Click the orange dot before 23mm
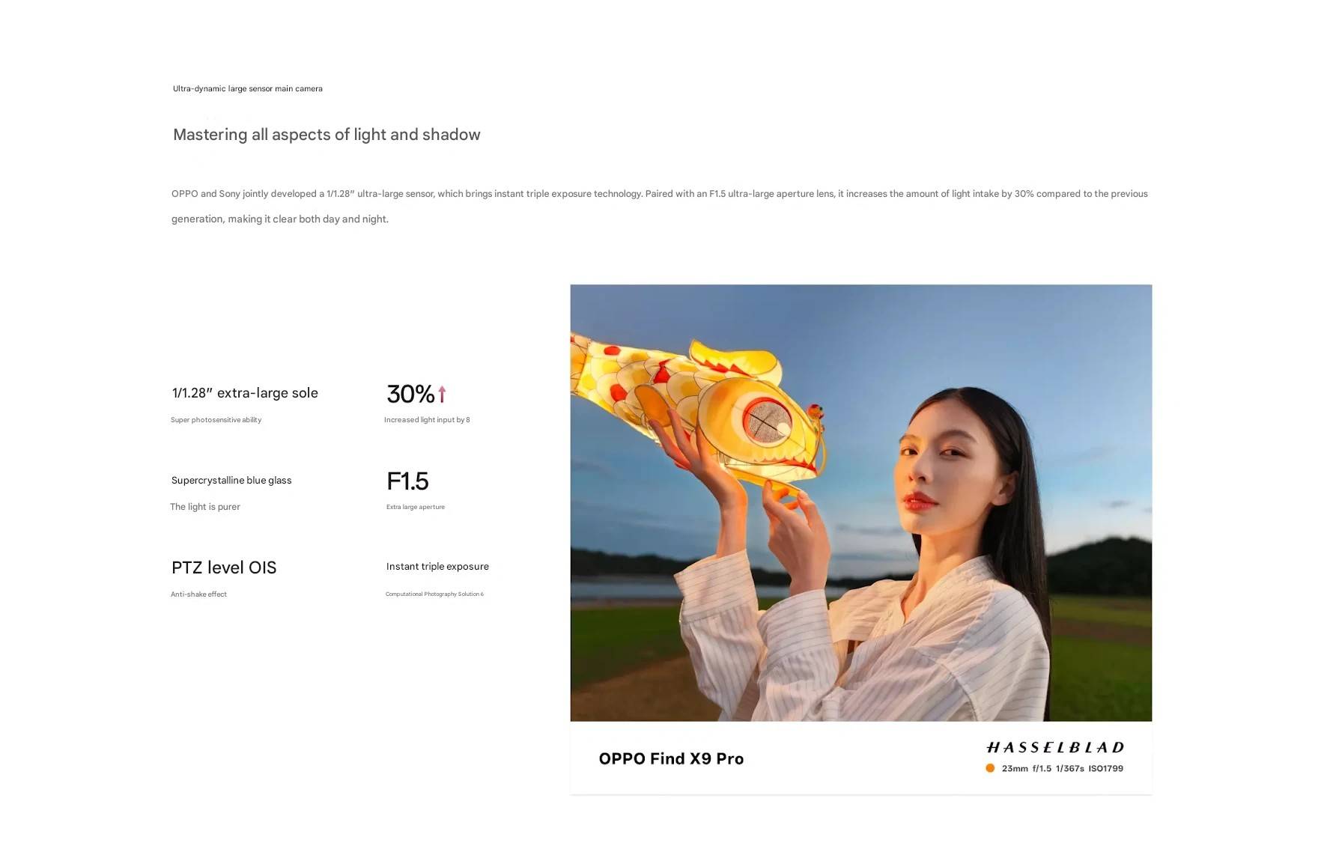Image resolution: width=1324 pixels, height=846 pixels. click(x=990, y=768)
